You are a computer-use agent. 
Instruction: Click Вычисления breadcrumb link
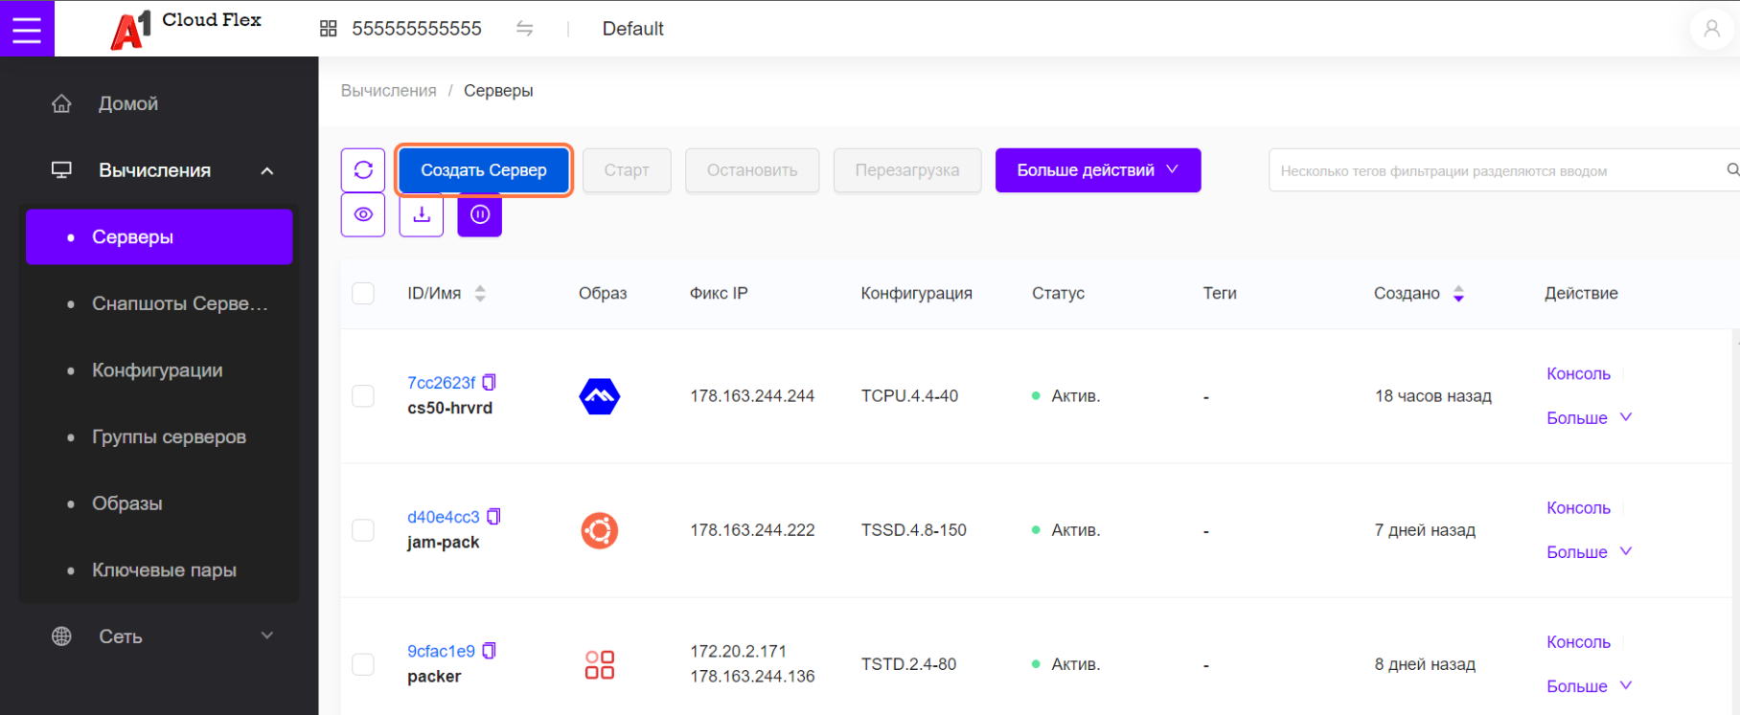388,91
